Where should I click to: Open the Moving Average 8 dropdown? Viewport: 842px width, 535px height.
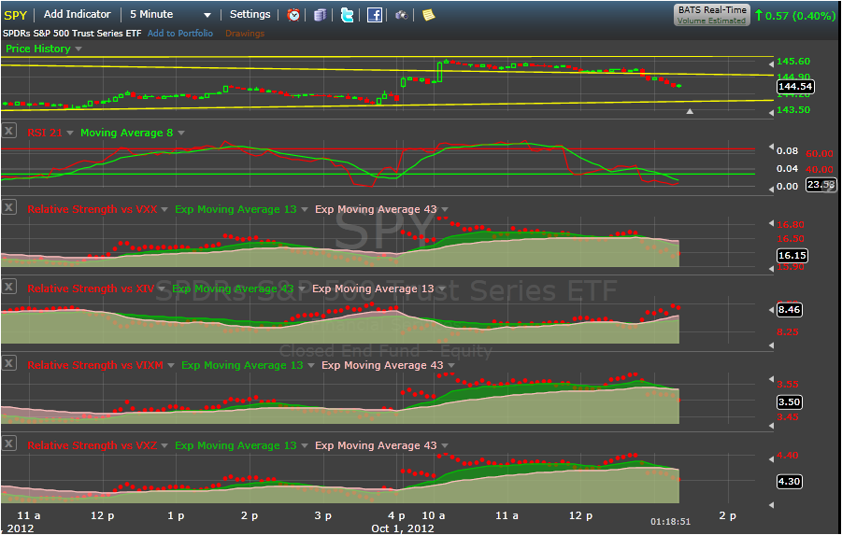click(x=181, y=134)
